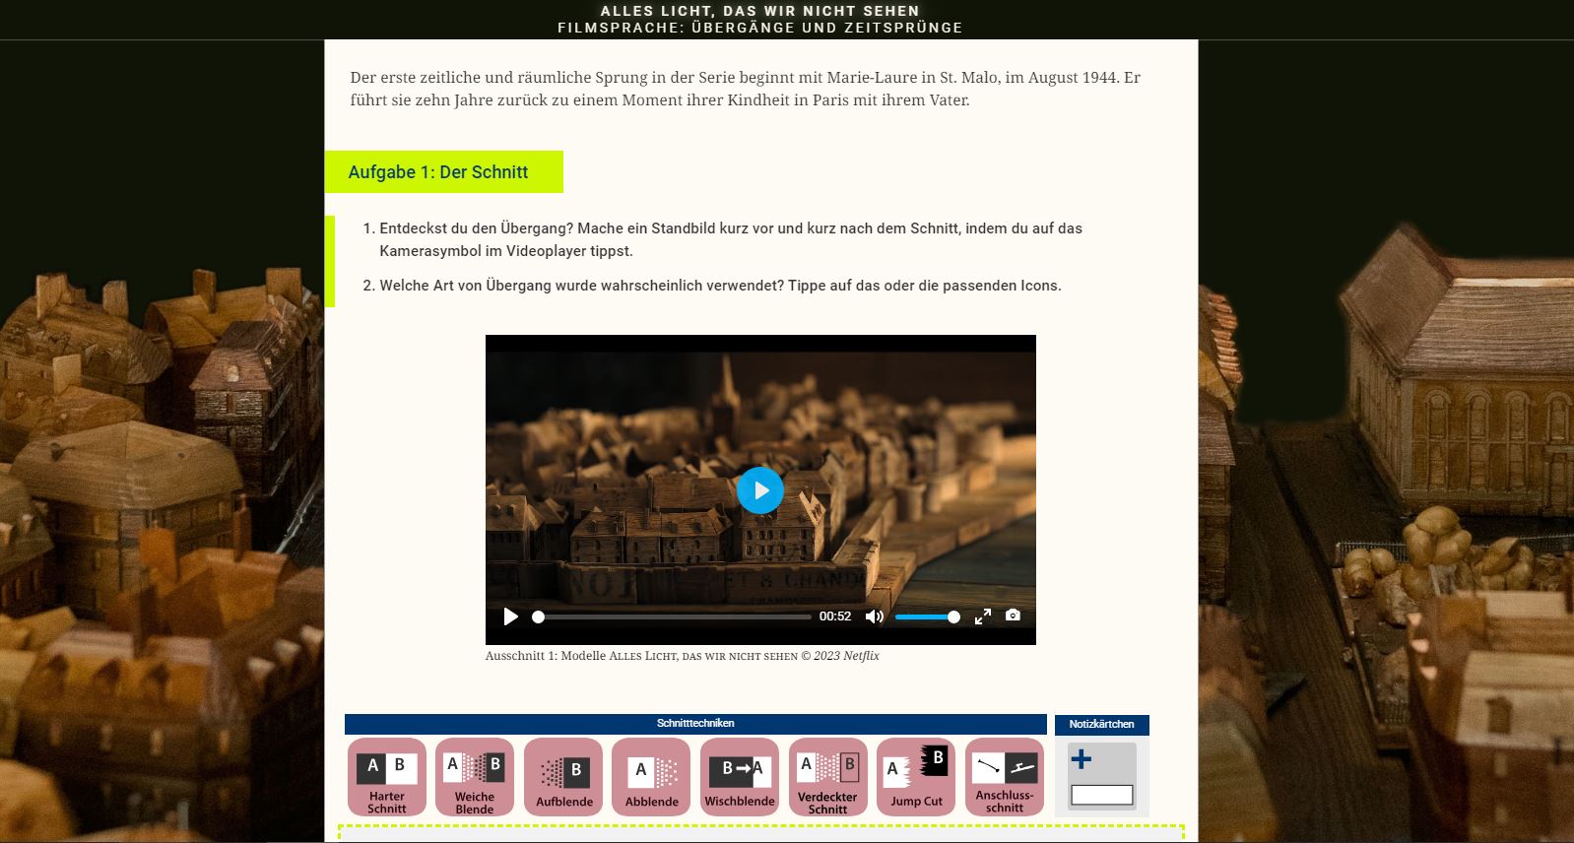The image size is (1574, 843).
Task: Take a snapshot with the camera icon
Action: [1013, 616]
